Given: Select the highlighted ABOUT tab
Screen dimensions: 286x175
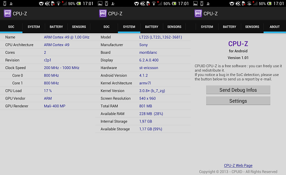Looking at the screenshot, I should 274,27.
